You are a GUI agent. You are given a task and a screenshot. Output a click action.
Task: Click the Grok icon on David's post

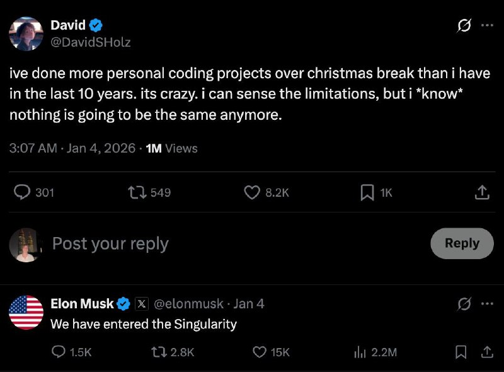tap(464, 25)
